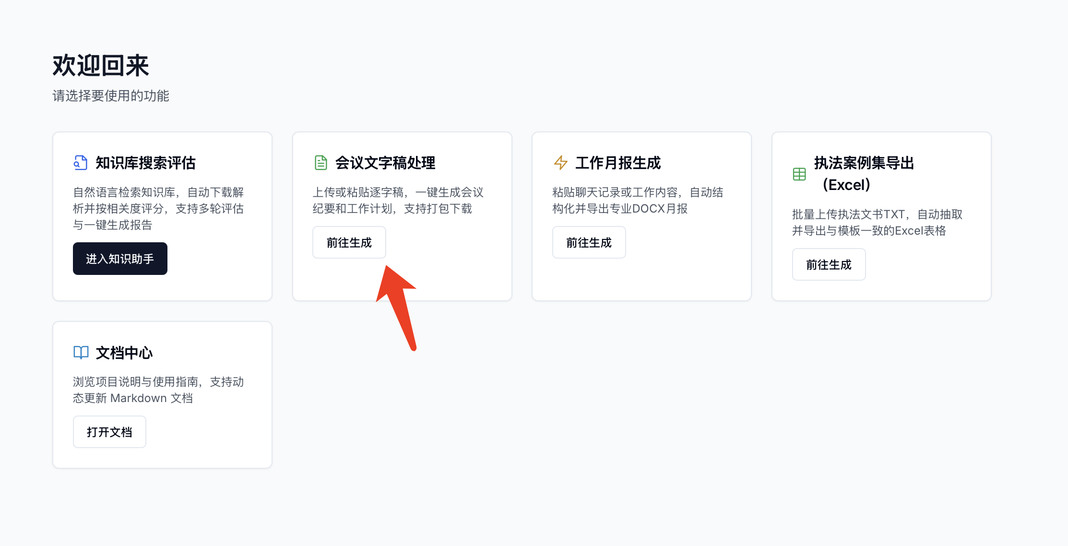Select the blue document icon above 知识库搜索评估
The height and width of the screenshot is (546, 1068).
coord(81,163)
